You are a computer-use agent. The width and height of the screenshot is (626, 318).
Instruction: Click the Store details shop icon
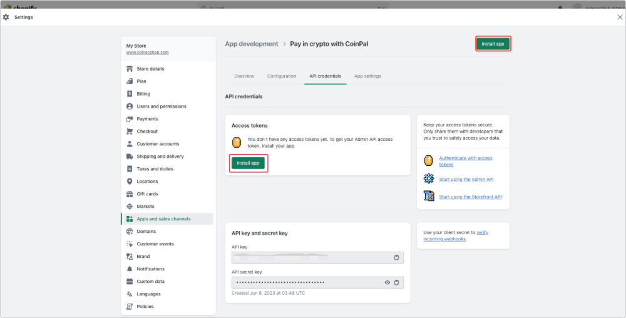point(130,69)
